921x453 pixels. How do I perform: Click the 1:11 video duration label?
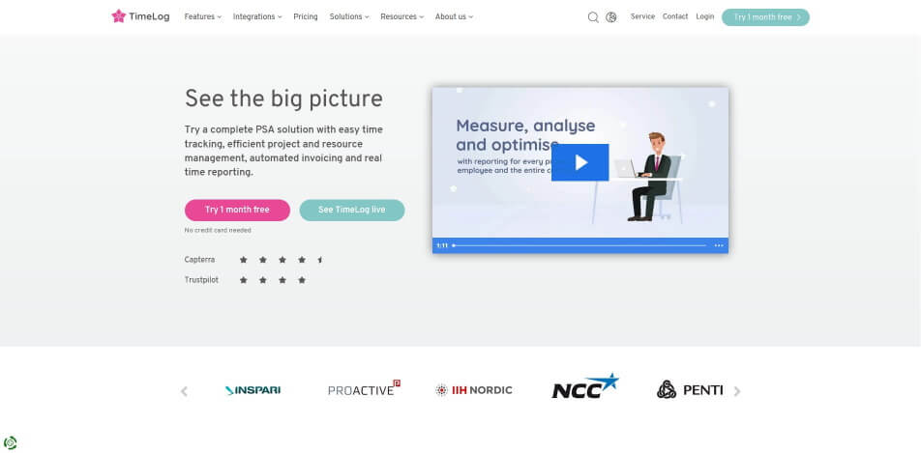[x=442, y=245]
